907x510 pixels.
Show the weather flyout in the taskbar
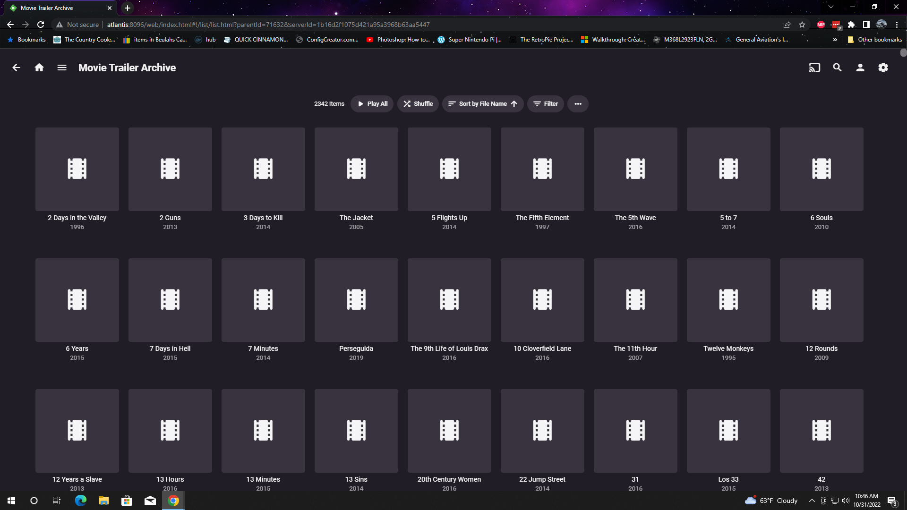tap(769, 500)
